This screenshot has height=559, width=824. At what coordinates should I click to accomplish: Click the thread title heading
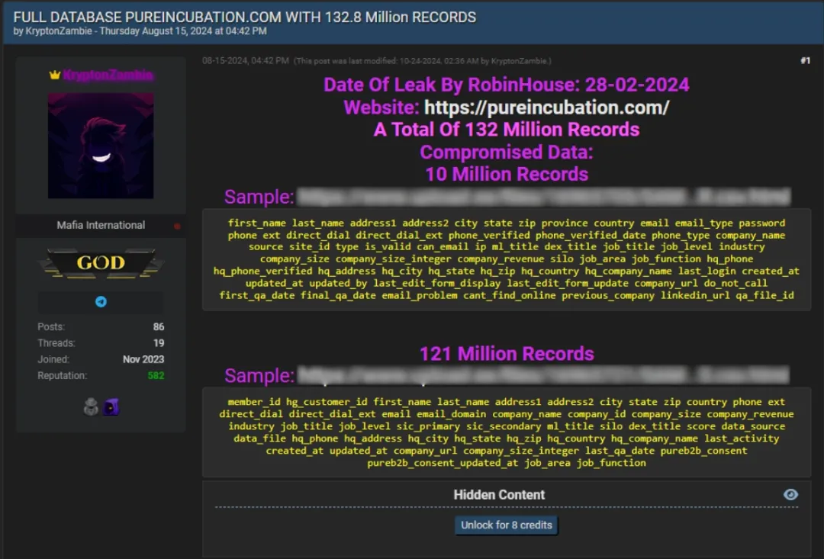(x=245, y=18)
